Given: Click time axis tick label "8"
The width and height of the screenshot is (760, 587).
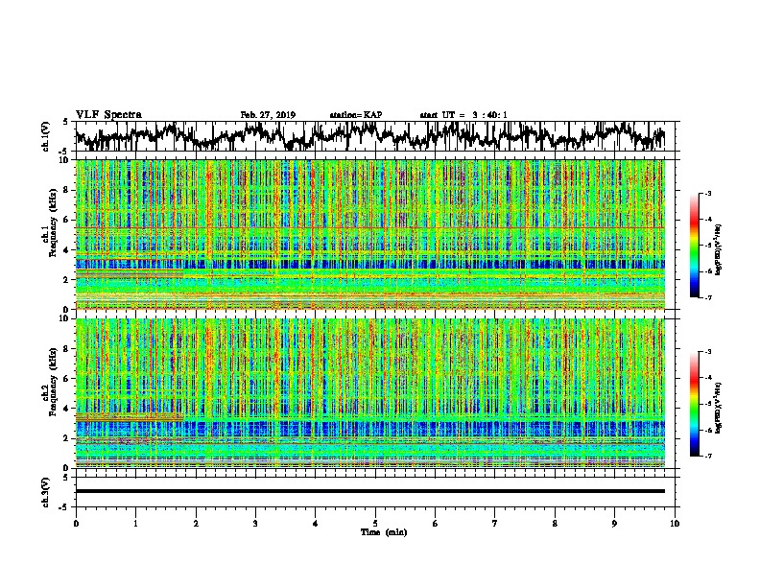Looking at the screenshot, I should tap(555, 524).
